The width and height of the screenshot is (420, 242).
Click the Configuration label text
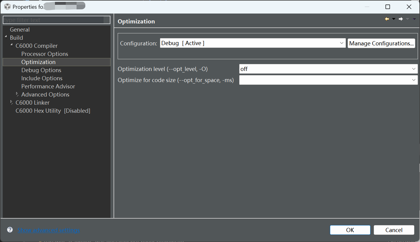138,43
